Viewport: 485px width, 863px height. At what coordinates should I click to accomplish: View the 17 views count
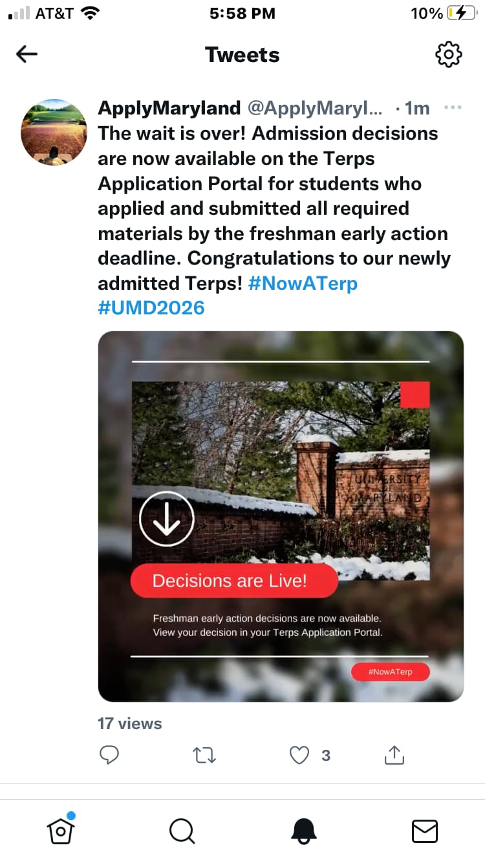click(130, 723)
